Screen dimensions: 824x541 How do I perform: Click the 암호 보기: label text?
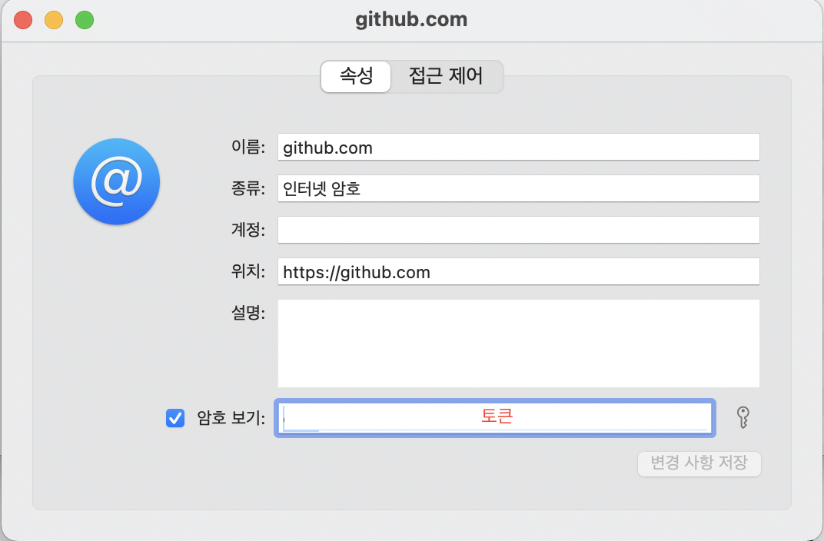pyautogui.click(x=231, y=418)
